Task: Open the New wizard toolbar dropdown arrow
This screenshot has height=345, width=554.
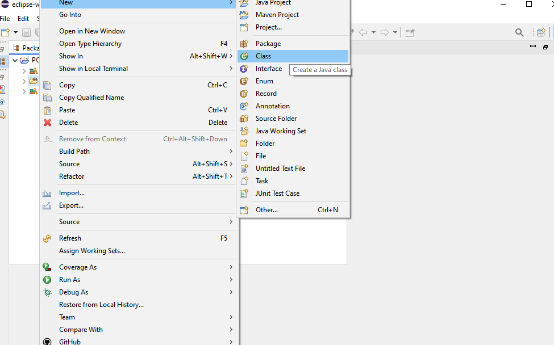Action: [15, 32]
